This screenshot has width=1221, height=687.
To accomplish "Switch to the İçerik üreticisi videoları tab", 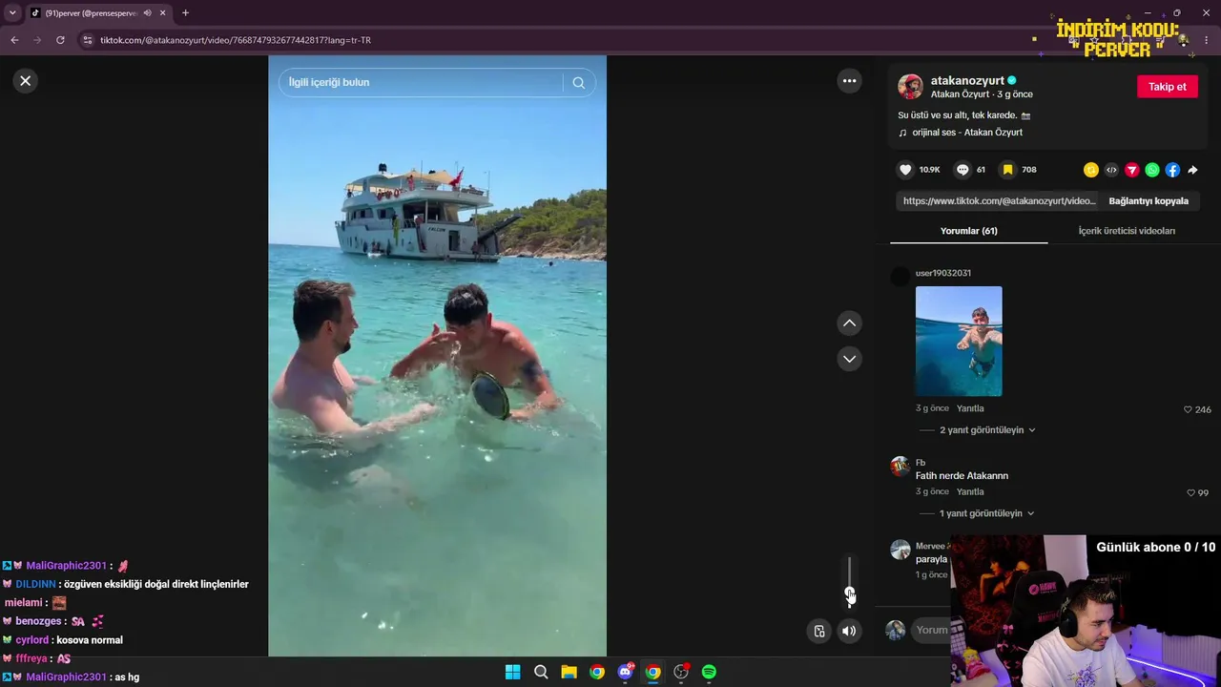I will click(1127, 231).
